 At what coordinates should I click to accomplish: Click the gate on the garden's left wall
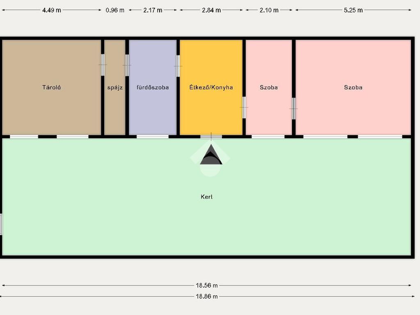[x=1, y=224]
